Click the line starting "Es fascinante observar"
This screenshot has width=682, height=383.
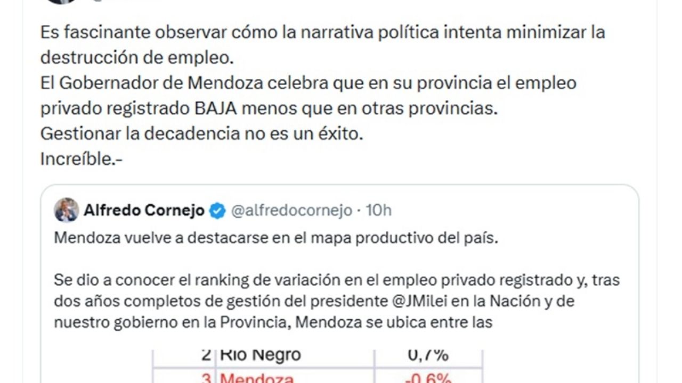(322, 32)
